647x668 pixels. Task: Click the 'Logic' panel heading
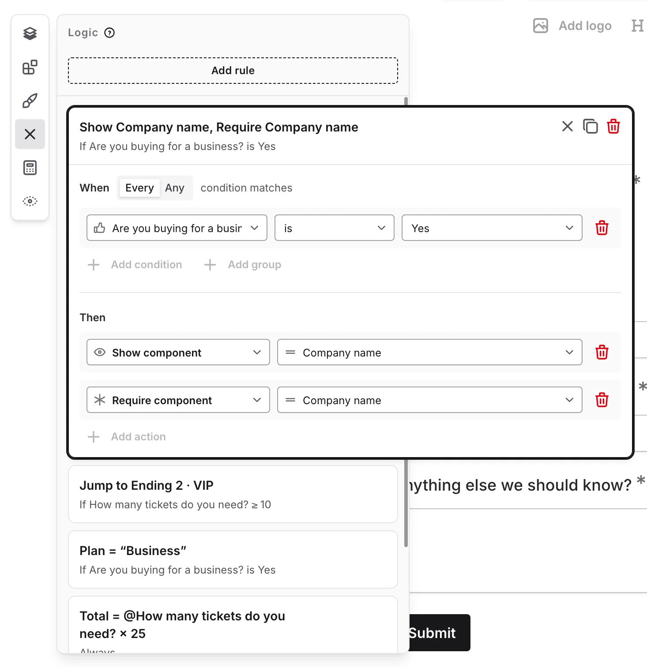(83, 33)
